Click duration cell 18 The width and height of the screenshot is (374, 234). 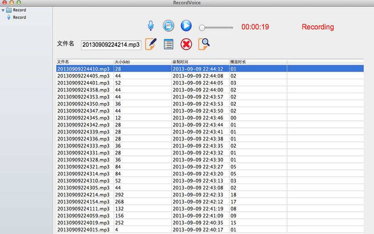233,195
